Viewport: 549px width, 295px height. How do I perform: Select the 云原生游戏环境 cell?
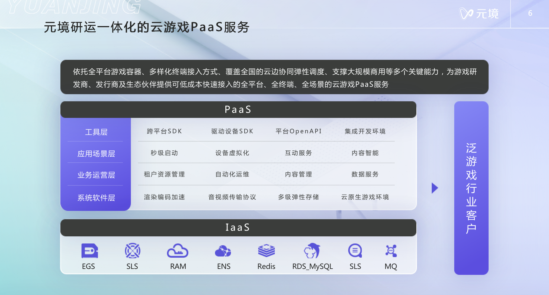(365, 197)
